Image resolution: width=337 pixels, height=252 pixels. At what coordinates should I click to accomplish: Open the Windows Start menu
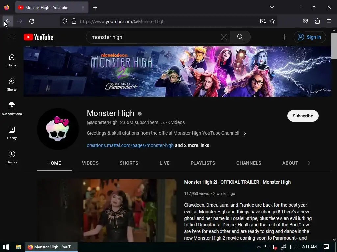tap(6, 247)
